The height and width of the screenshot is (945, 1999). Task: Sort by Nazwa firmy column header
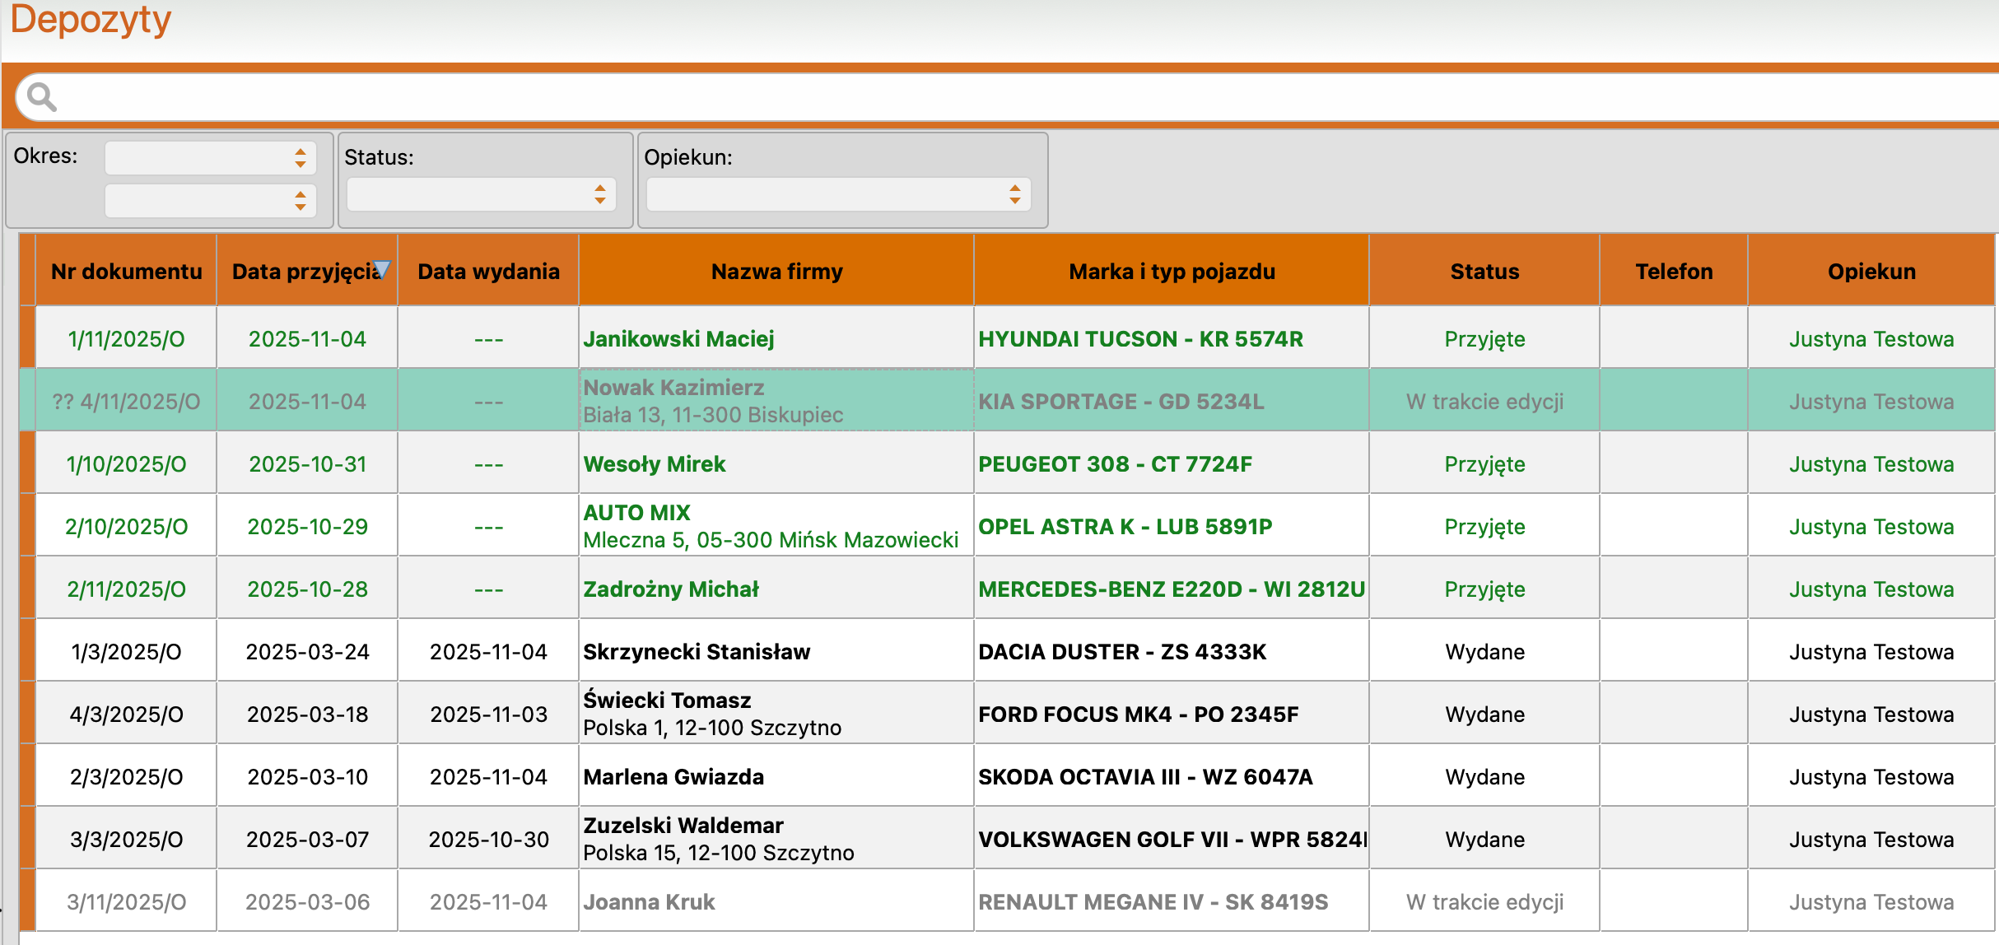(776, 272)
